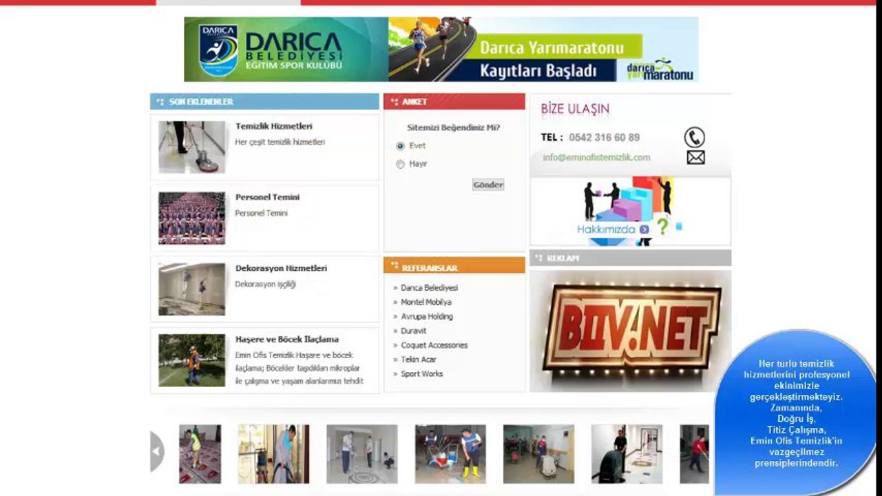Click the carousel previous arrow
Viewport: 882px width, 496px height.
click(157, 451)
